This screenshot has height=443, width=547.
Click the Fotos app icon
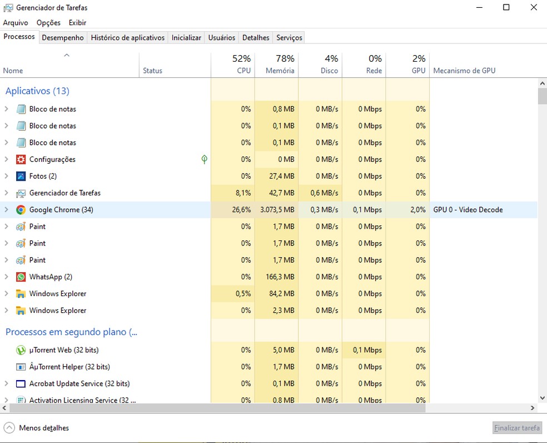tap(21, 176)
